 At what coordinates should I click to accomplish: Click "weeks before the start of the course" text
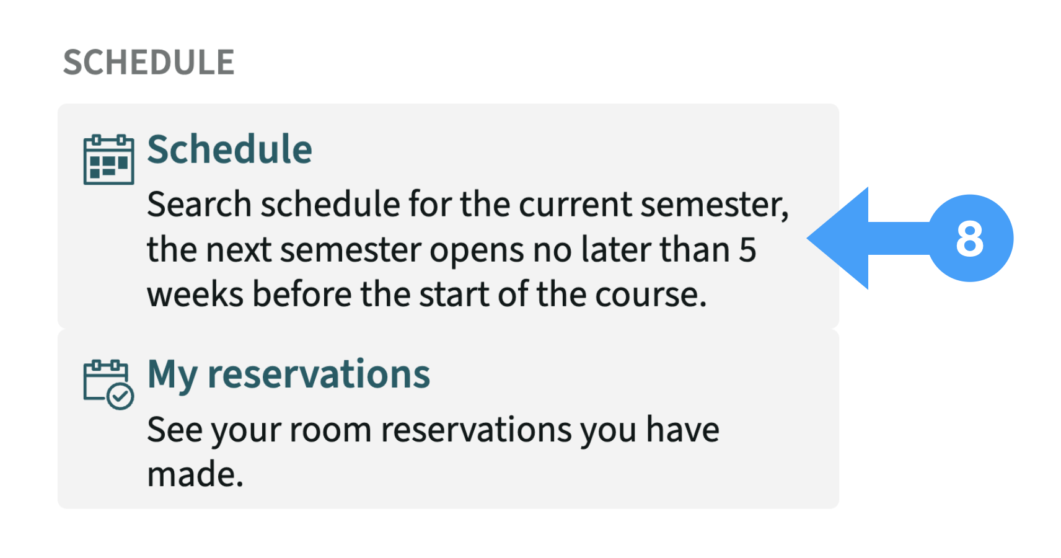click(427, 294)
